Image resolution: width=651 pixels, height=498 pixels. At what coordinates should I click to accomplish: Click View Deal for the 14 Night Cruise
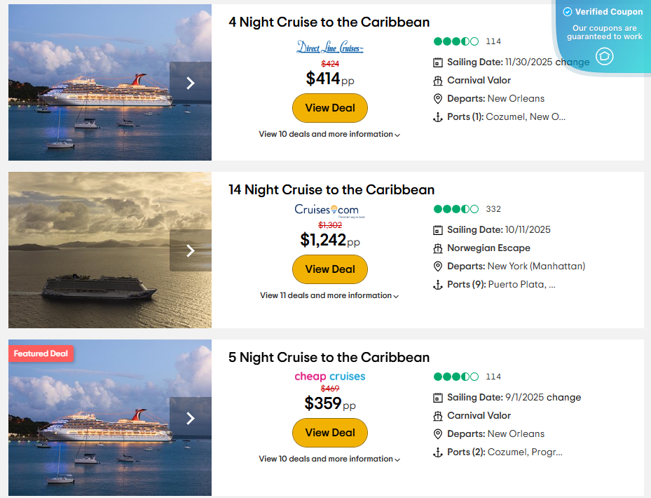[x=329, y=269]
